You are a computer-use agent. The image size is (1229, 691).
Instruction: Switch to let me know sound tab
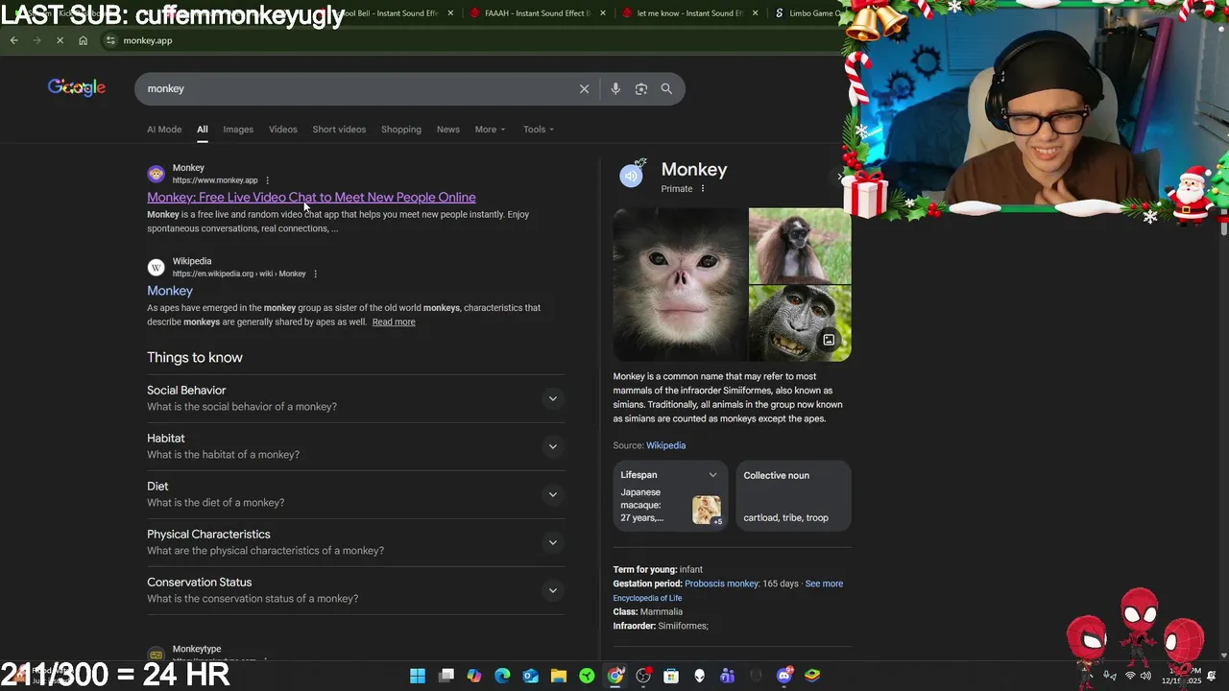pyautogui.click(x=688, y=13)
